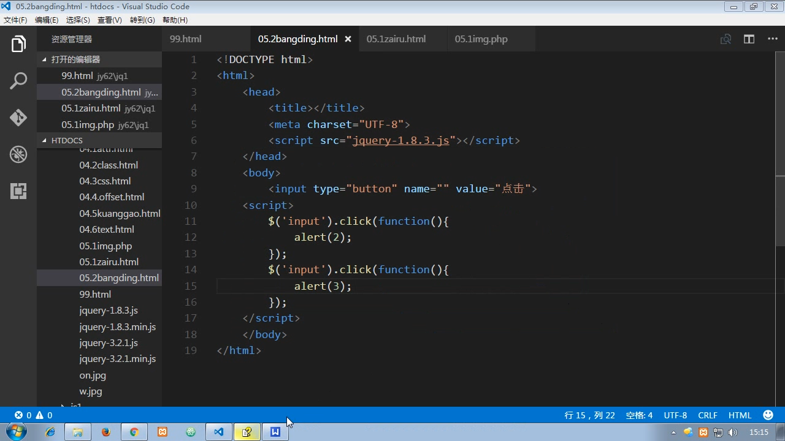
Task: Select 05.2bangding.html in open editors list
Action: coord(99,92)
